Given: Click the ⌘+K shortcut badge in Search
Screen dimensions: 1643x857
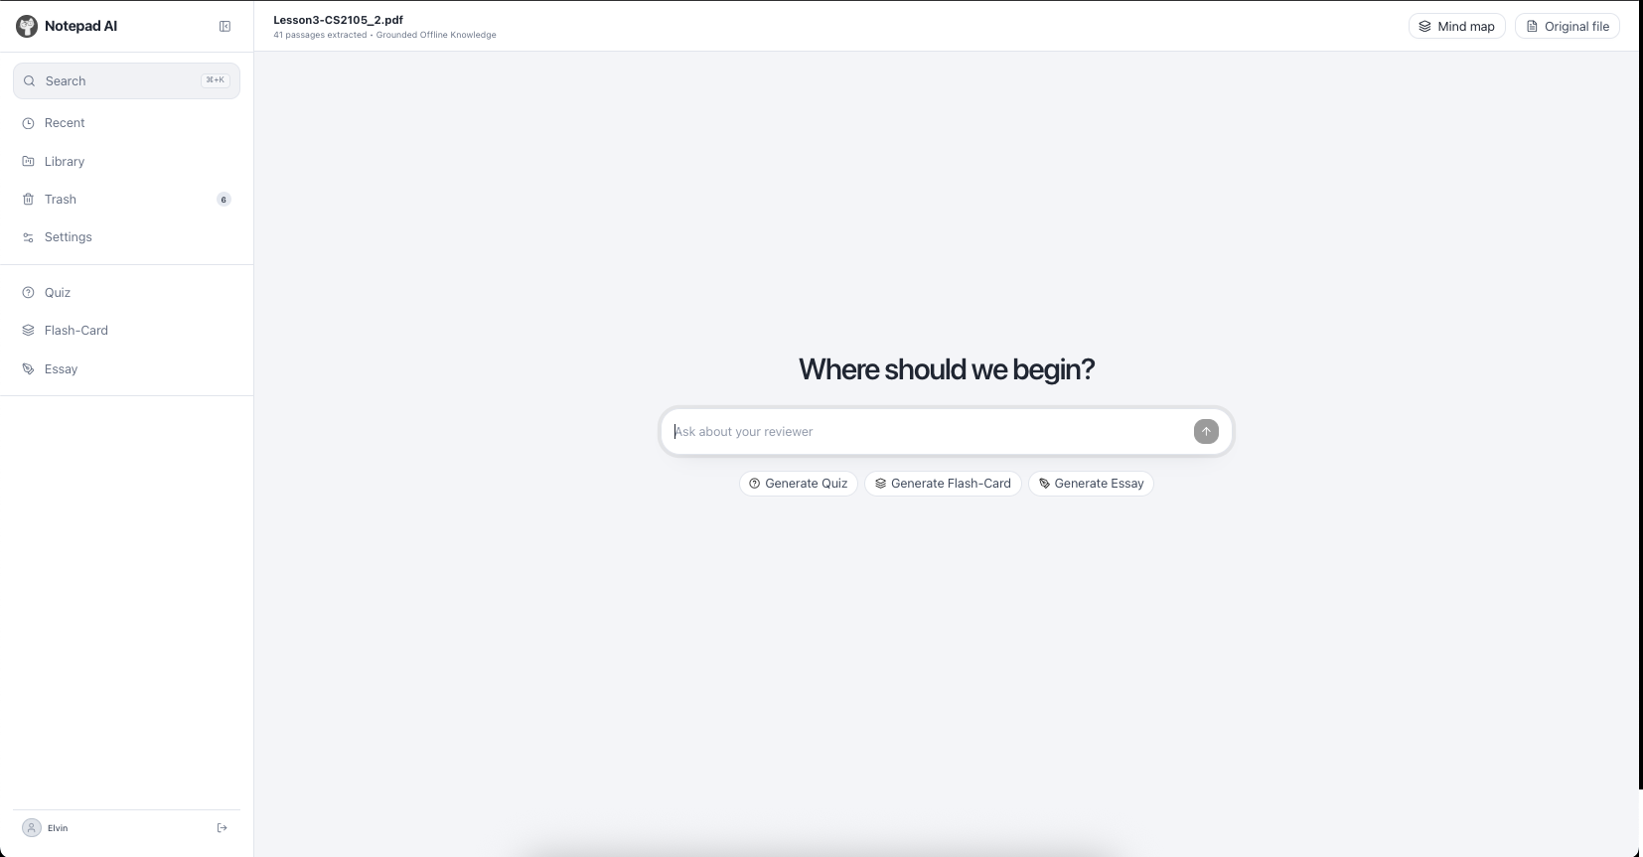Looking at the screenshot, I should [x=216, y=80].
